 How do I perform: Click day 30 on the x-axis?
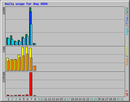click(x=118, y=99)
